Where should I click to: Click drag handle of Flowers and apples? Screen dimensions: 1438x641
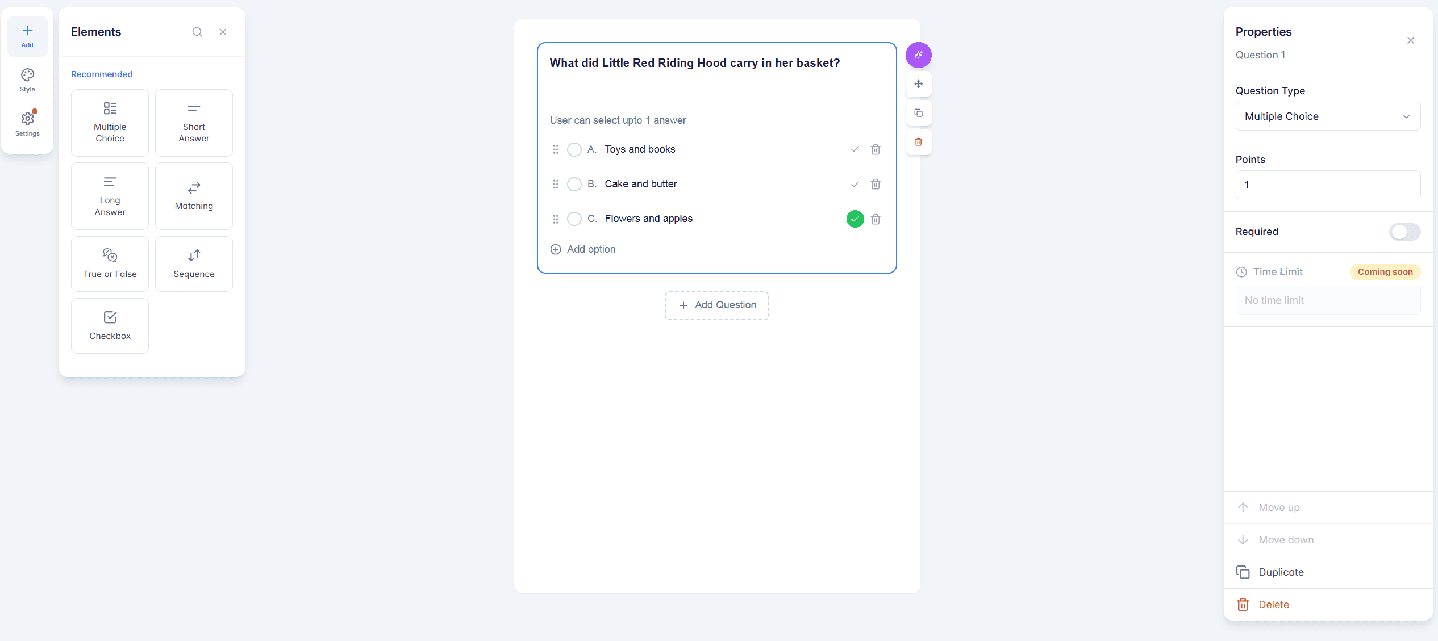tap(556, 219)
